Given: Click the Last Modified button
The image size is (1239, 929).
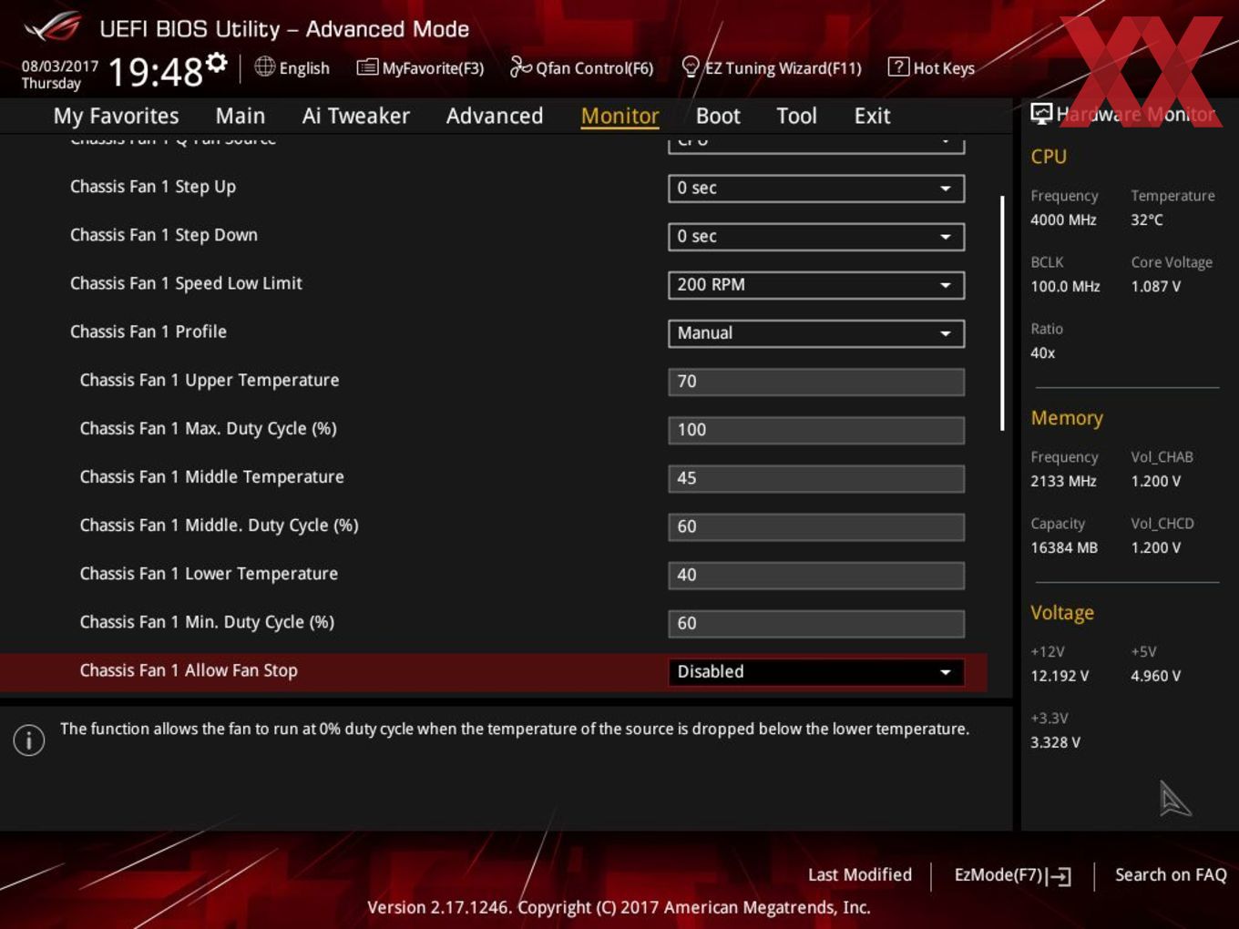Looking at the screenshot, I should 860,874.
